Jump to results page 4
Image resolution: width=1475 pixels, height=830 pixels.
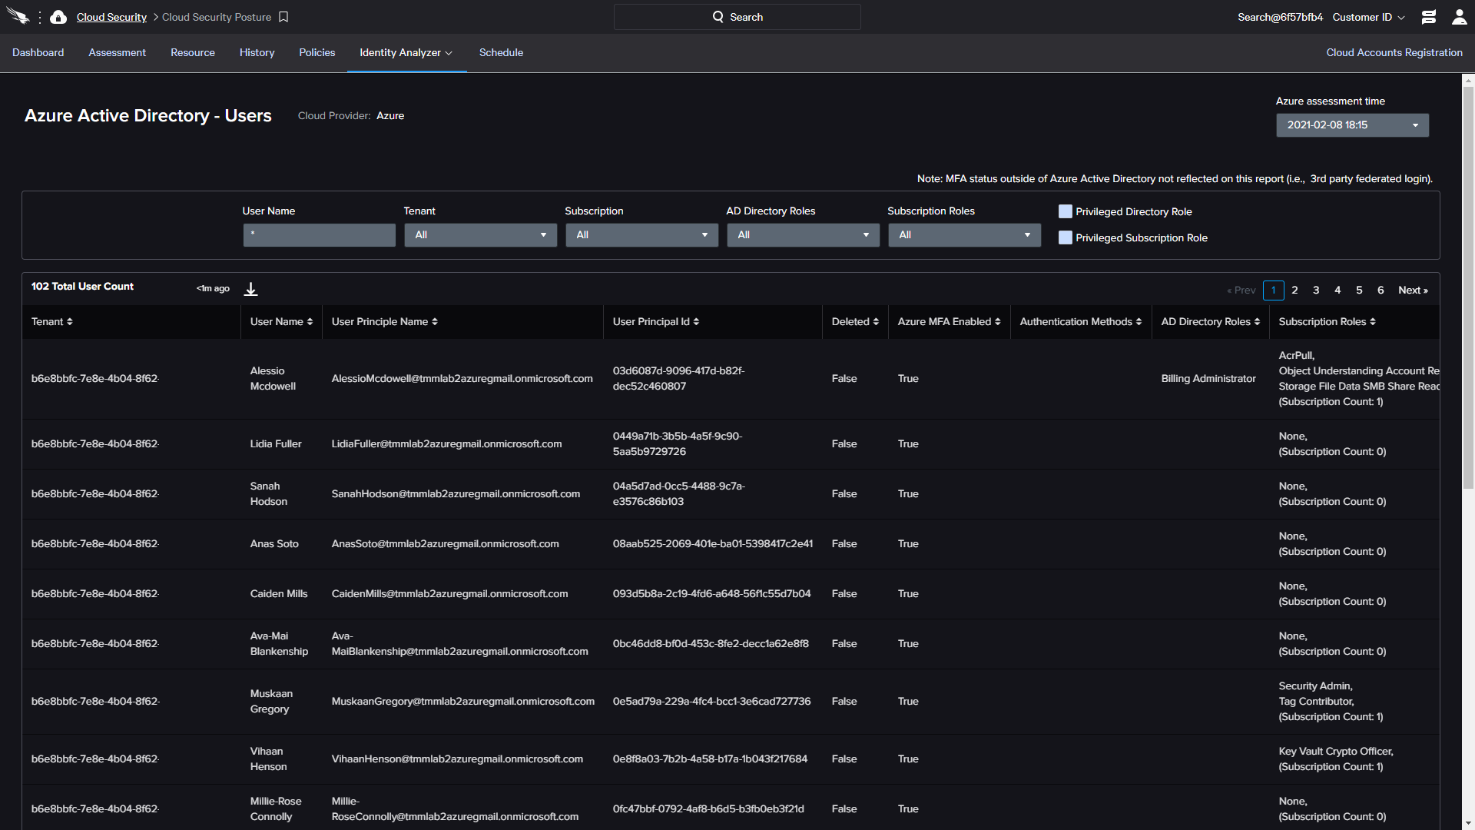1337,290
